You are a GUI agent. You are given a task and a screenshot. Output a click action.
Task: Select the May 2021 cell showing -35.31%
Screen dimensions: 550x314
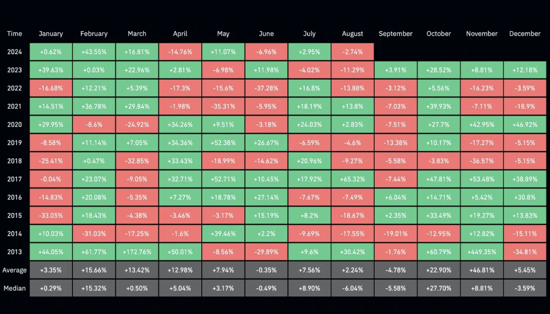click(223, 106)
